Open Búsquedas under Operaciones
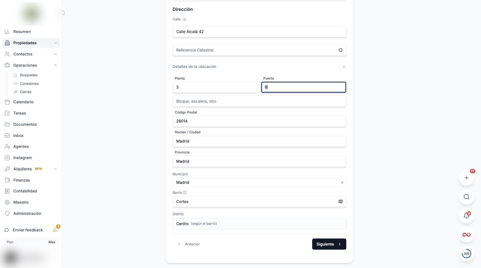Viewport: 481px width, 268px height. pos(29,75)
